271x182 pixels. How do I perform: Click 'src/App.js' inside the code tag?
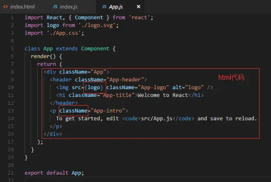(157, 118)
